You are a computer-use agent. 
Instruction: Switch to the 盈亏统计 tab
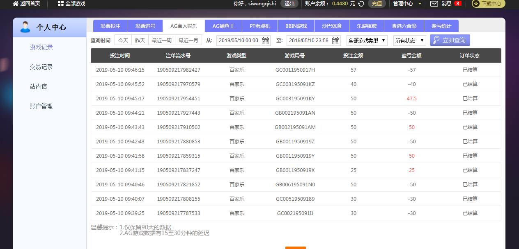click(x=441, y=26)
